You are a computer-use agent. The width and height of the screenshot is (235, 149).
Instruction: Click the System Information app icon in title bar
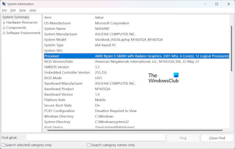click(x=4, y=4)
